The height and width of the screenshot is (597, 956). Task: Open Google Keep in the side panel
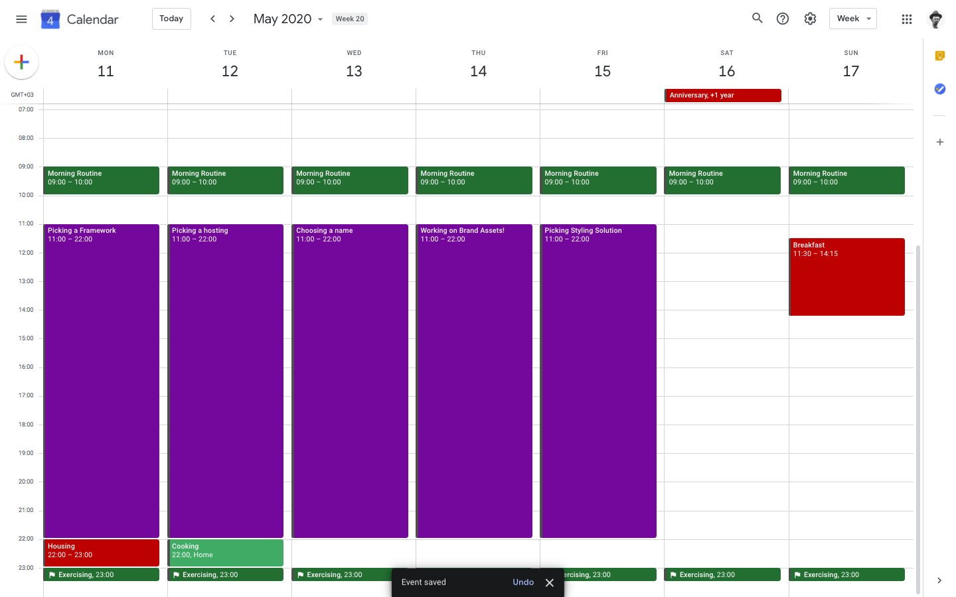pyautogui.click(x=939, y=56)
